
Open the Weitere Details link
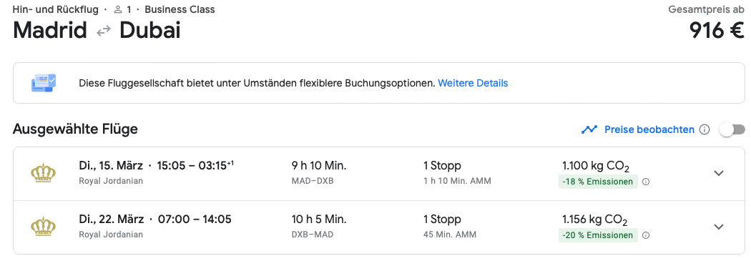pyautogui.click(x=473, y=83)
